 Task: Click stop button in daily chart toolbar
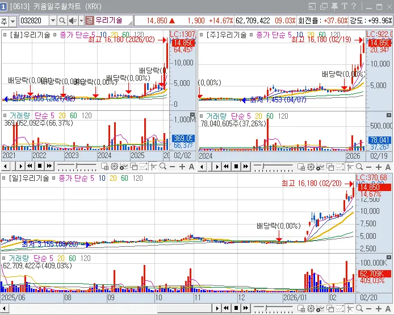pyautogui.click(x=236, y=308)
